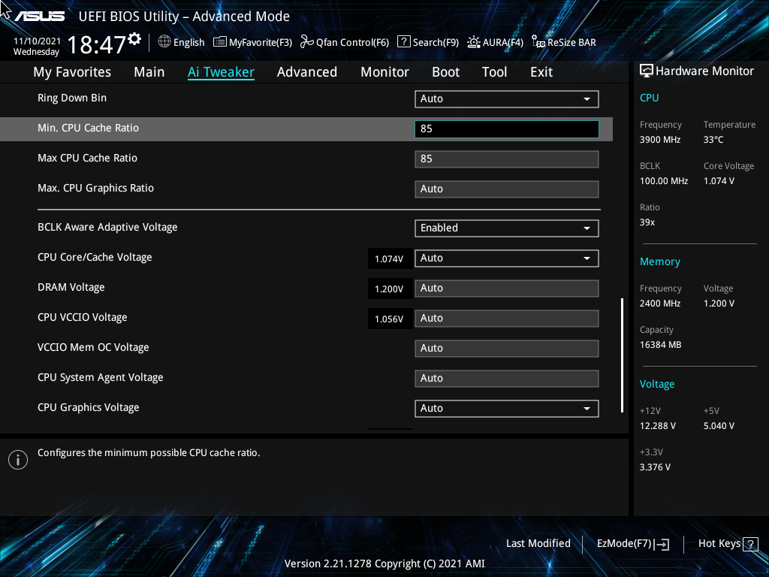Image resolution: width=769 pixels, height=577 pixels.
Task: Click the Hot Keys question mark icon
Action: coord(750,544)
